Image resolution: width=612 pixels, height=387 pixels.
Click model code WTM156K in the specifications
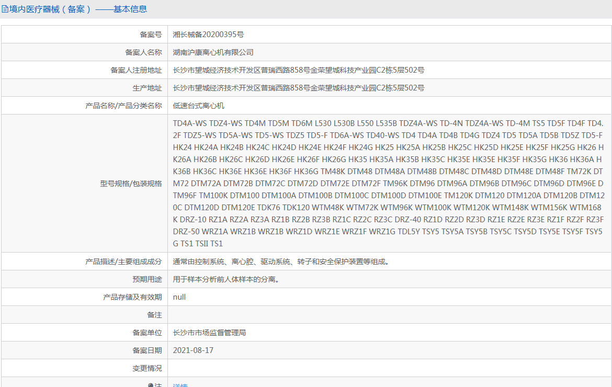coord(549,208)
